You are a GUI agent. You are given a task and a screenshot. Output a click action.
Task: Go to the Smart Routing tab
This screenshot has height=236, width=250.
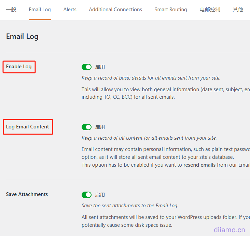click(170, 10)
